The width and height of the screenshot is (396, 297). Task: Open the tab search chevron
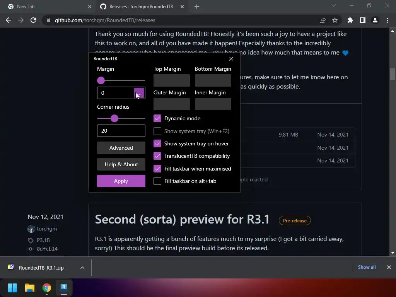coord(334,5)
